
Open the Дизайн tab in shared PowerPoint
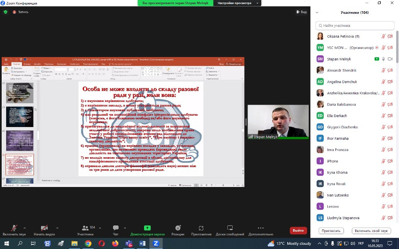[37, 64]
